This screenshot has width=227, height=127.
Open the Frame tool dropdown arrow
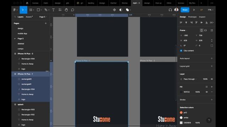[33, 10]
